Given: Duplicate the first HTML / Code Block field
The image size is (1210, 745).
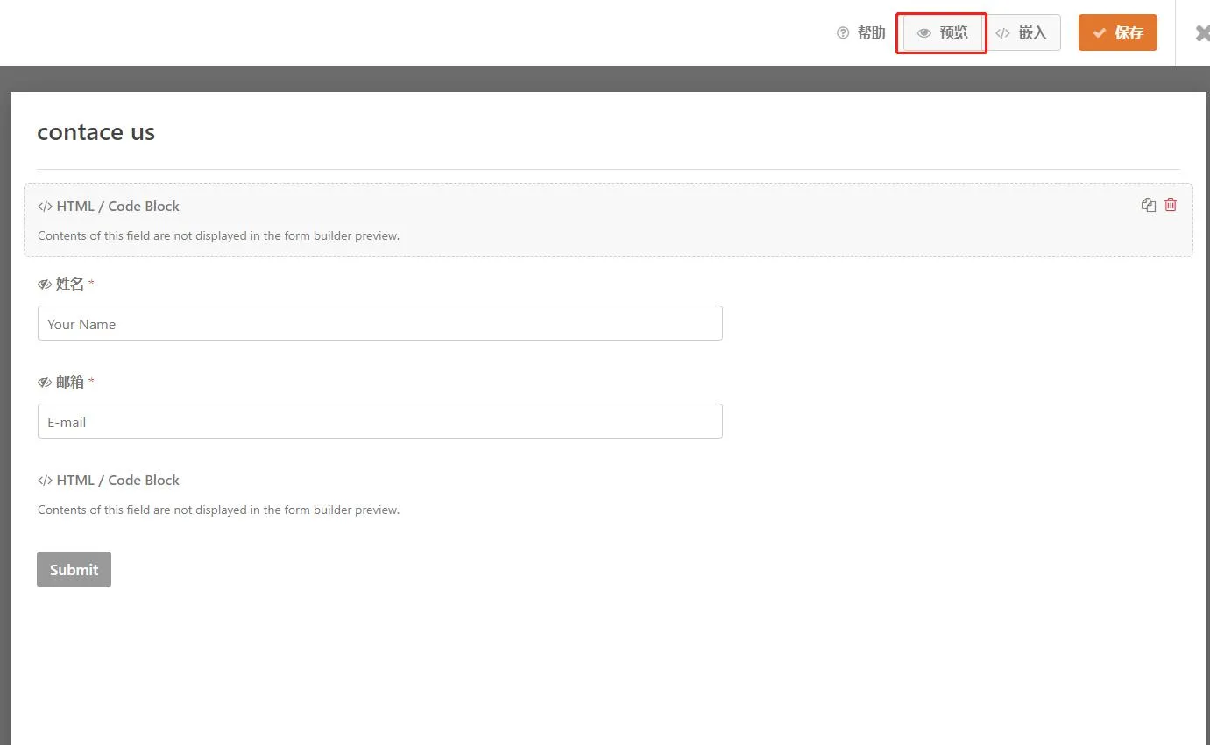Looking at the screenshot, I should (x=1148, y=205).
